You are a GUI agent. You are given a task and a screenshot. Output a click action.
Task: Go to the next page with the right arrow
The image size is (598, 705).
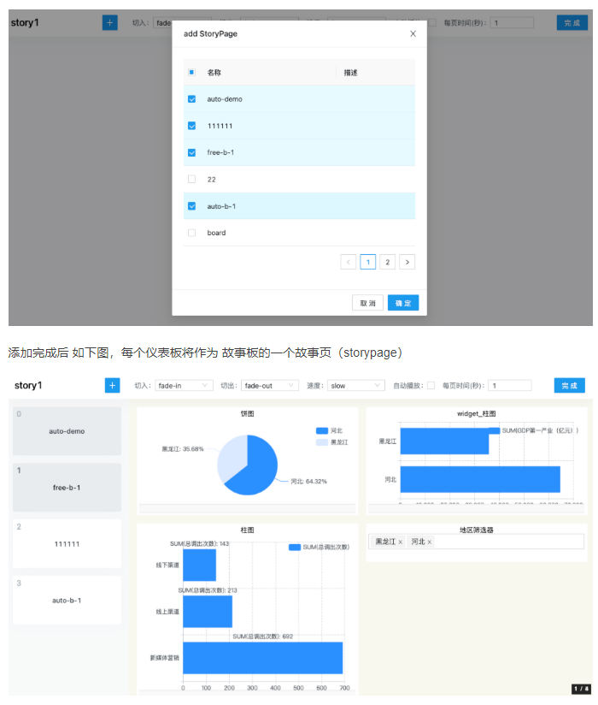tap(407, 262)
